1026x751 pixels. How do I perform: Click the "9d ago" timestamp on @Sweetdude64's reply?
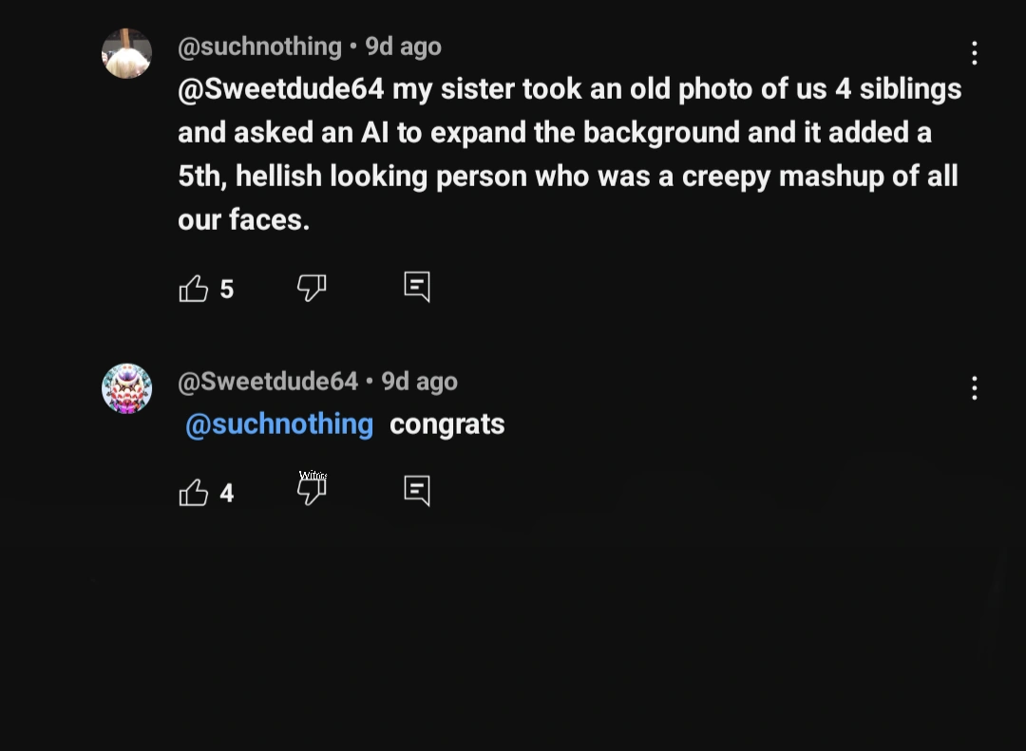(x=419, y=382)
